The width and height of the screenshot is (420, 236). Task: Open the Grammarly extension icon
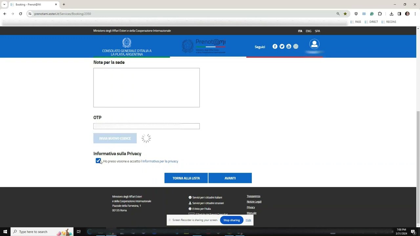[372, 14]
